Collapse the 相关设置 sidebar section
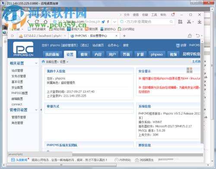Viewport: 216px width, 169px height. tap(36, 63)
